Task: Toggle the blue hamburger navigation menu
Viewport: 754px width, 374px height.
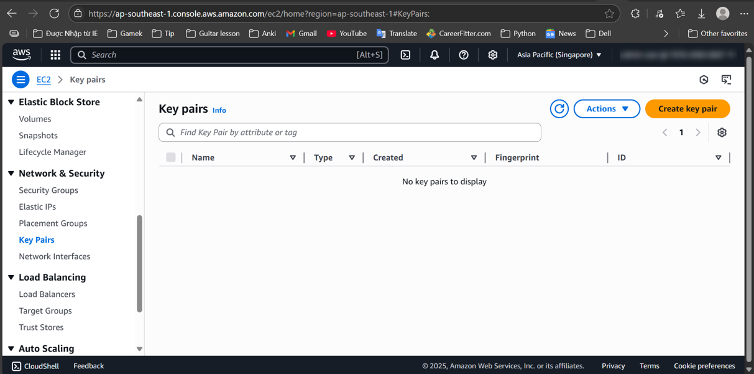Action: pos(21,80)
